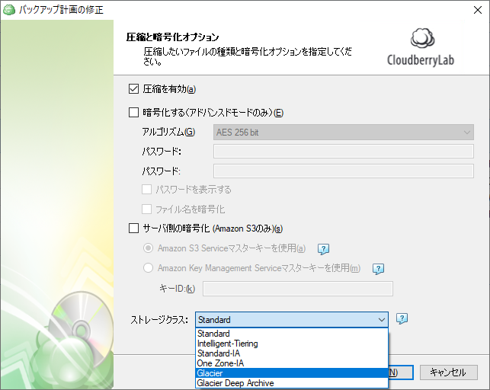Select Amazon Key Management Service マスターキー radio button
Viewport: 490px width, 390px height.
(x=148, y=267)
